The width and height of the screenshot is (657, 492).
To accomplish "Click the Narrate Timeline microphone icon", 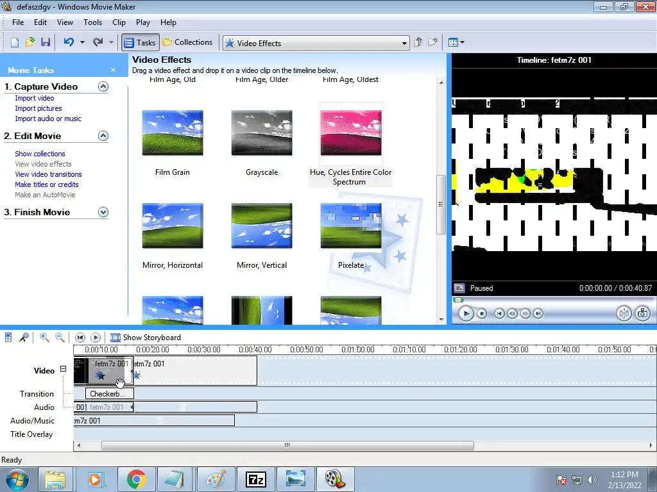I will point(24,337).
